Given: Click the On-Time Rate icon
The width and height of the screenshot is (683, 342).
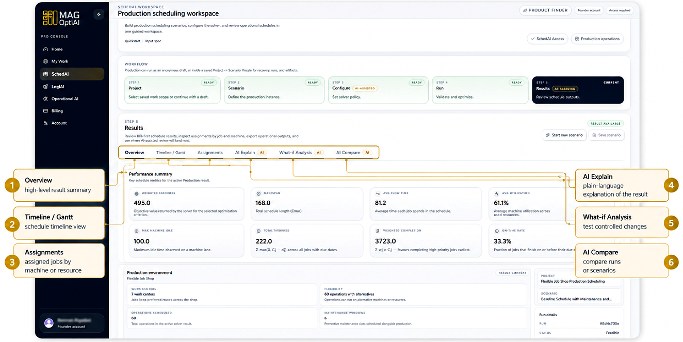Looking at the screenshot, I should click(497, 231).
